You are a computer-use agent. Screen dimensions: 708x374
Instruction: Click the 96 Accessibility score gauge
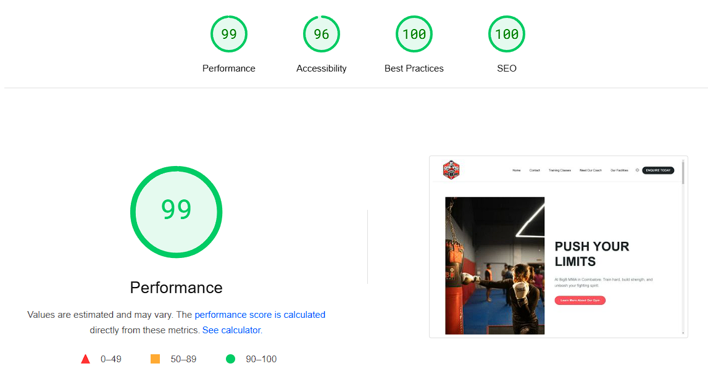point(322,34)
